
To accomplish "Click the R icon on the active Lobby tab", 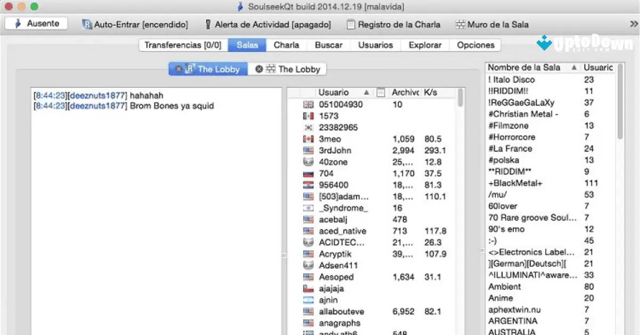I will 189,69.
